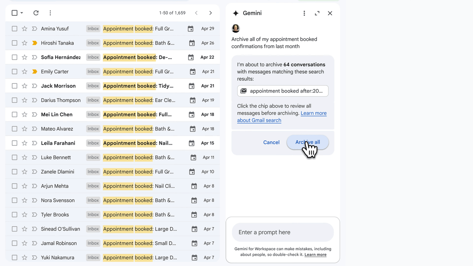The height and width of the screenshot is (266, 473).
Task: Focus the 'Enter a prompt here' field
Action: click(283, 232)
